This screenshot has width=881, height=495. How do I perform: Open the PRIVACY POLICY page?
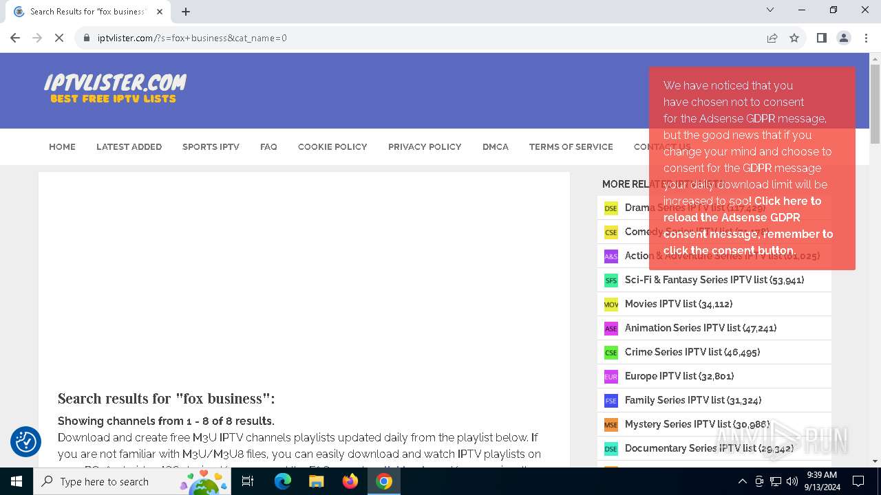[425, 146]
